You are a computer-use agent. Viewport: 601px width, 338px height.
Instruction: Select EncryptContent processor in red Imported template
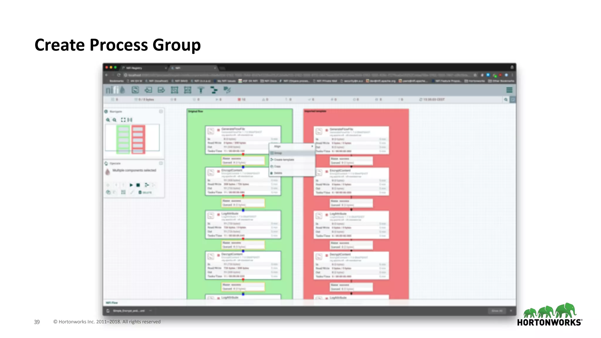pyautogui.click(x=351, y=182)
